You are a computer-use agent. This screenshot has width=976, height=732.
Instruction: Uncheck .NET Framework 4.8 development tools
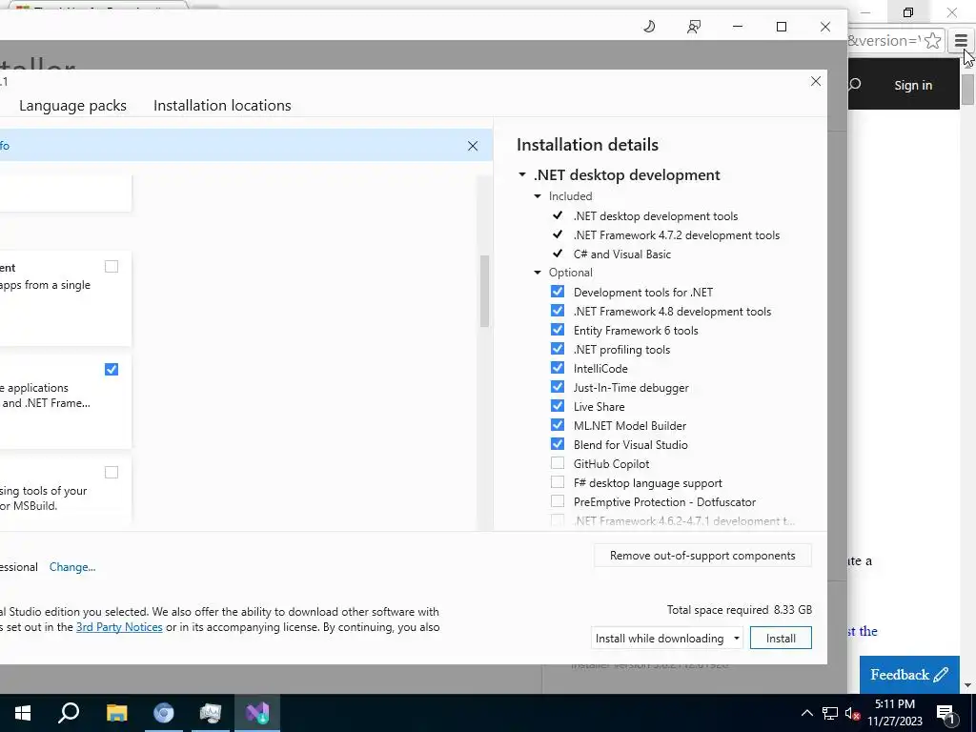(x=557, y=311)
